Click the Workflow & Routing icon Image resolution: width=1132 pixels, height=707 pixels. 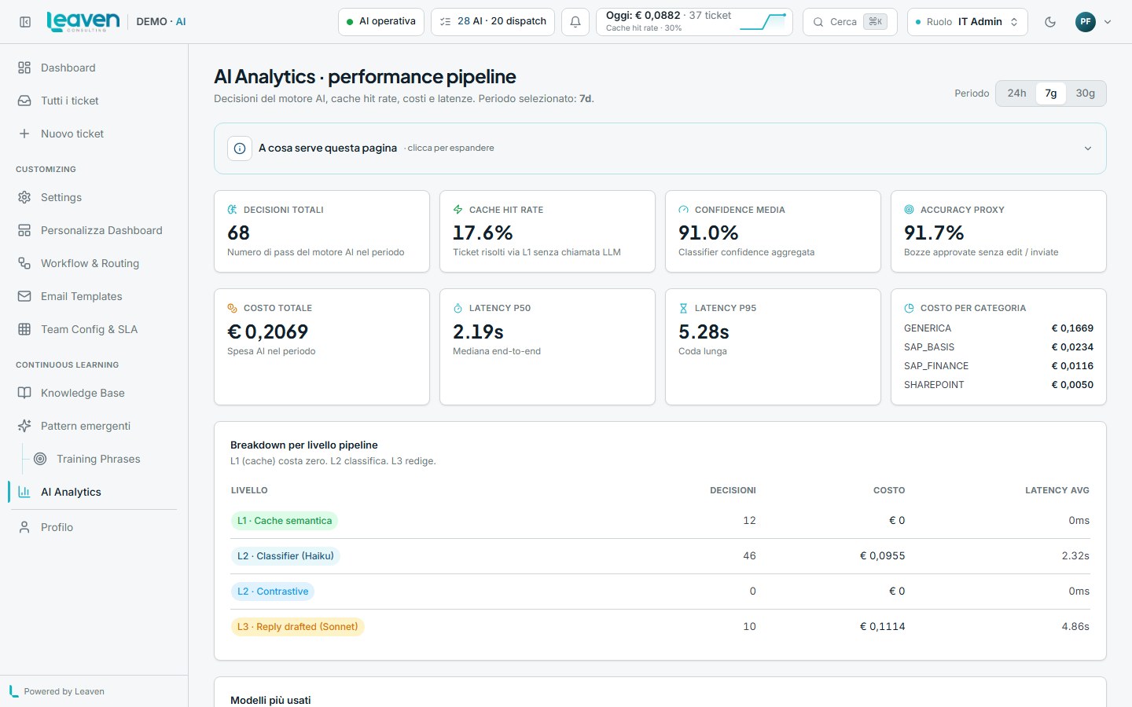[x=24, y=263]
